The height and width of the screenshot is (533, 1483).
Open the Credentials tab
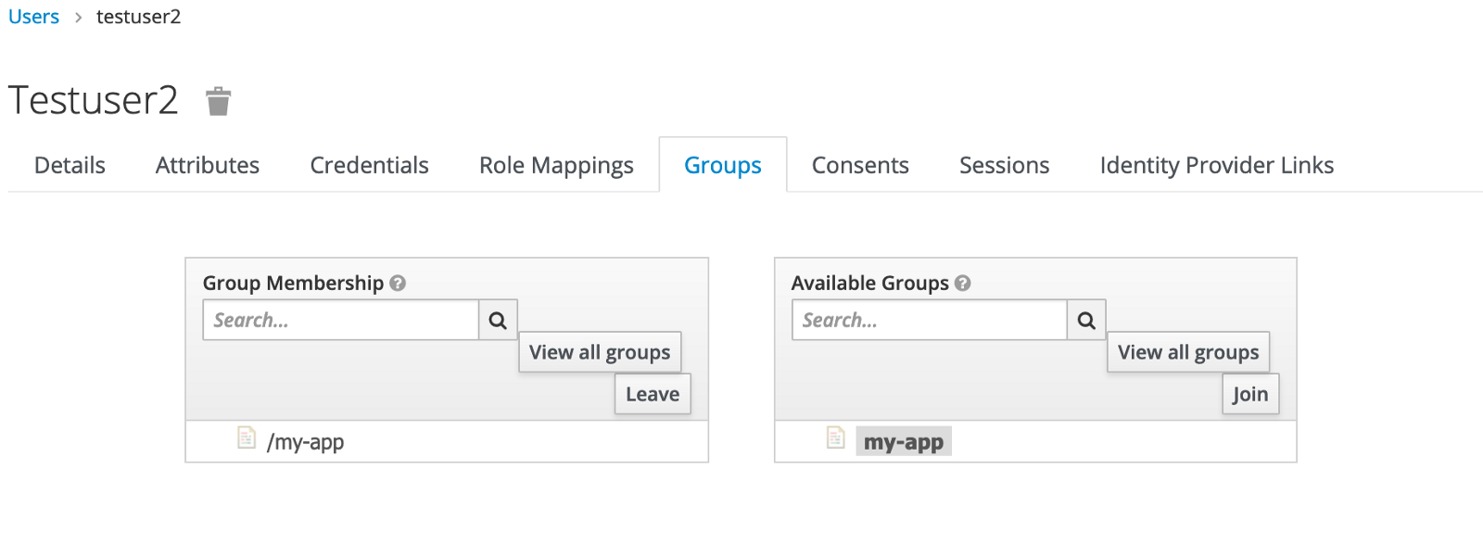coord(369,165)
